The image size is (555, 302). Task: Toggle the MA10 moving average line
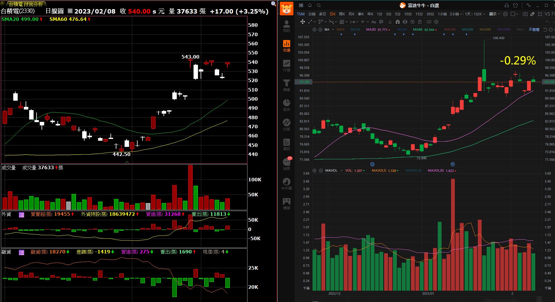pos(355,29)
